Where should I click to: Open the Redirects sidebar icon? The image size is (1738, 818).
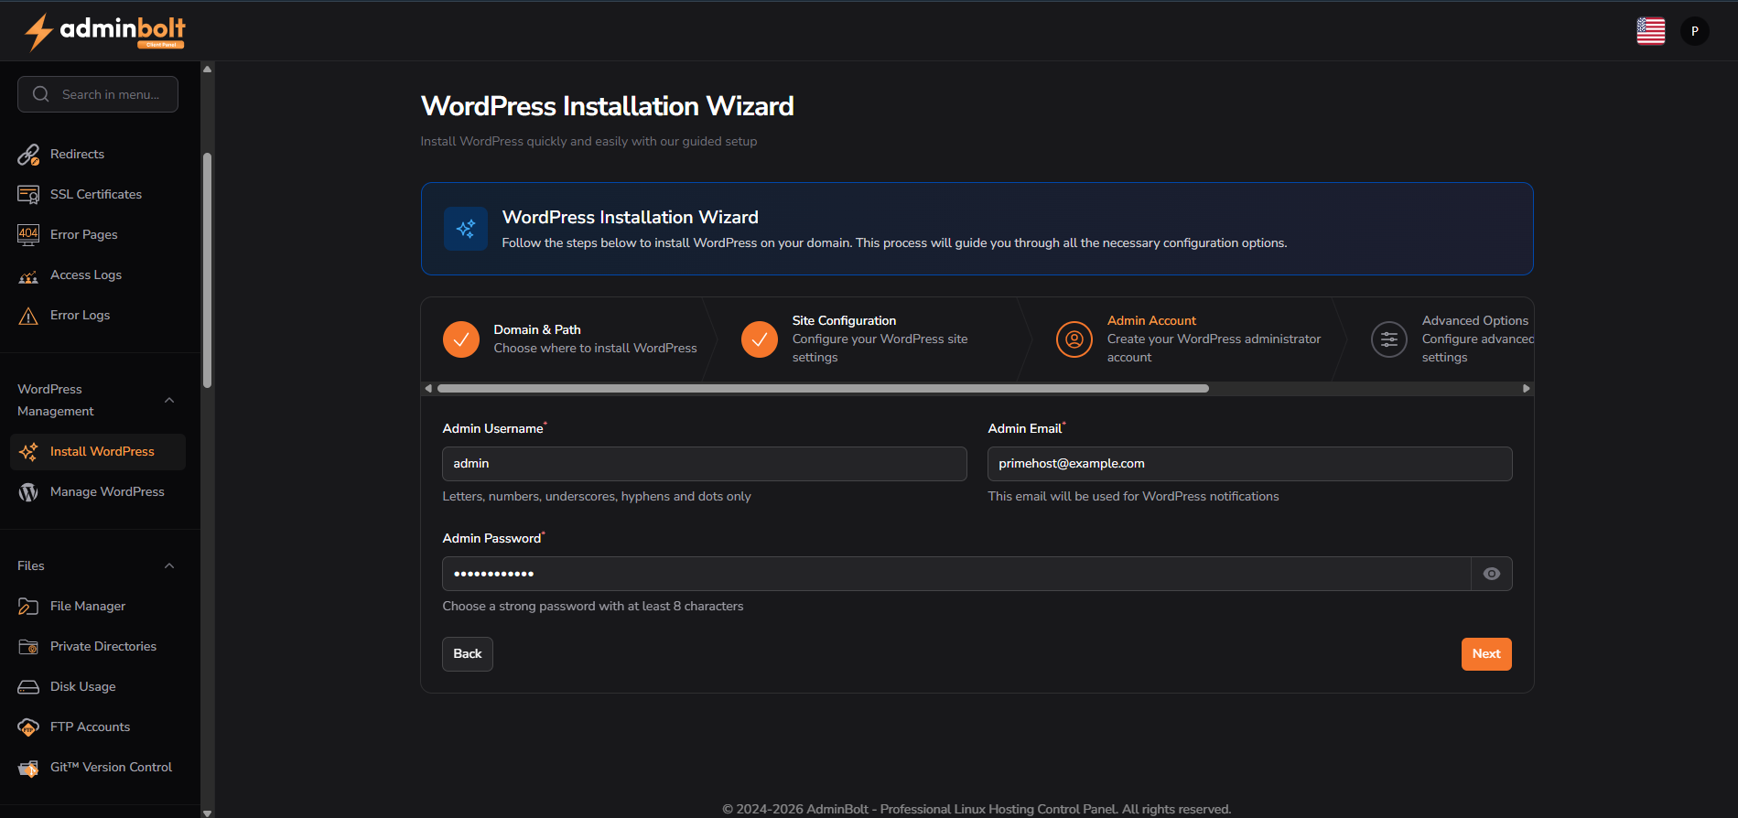(x=28, y=155)
